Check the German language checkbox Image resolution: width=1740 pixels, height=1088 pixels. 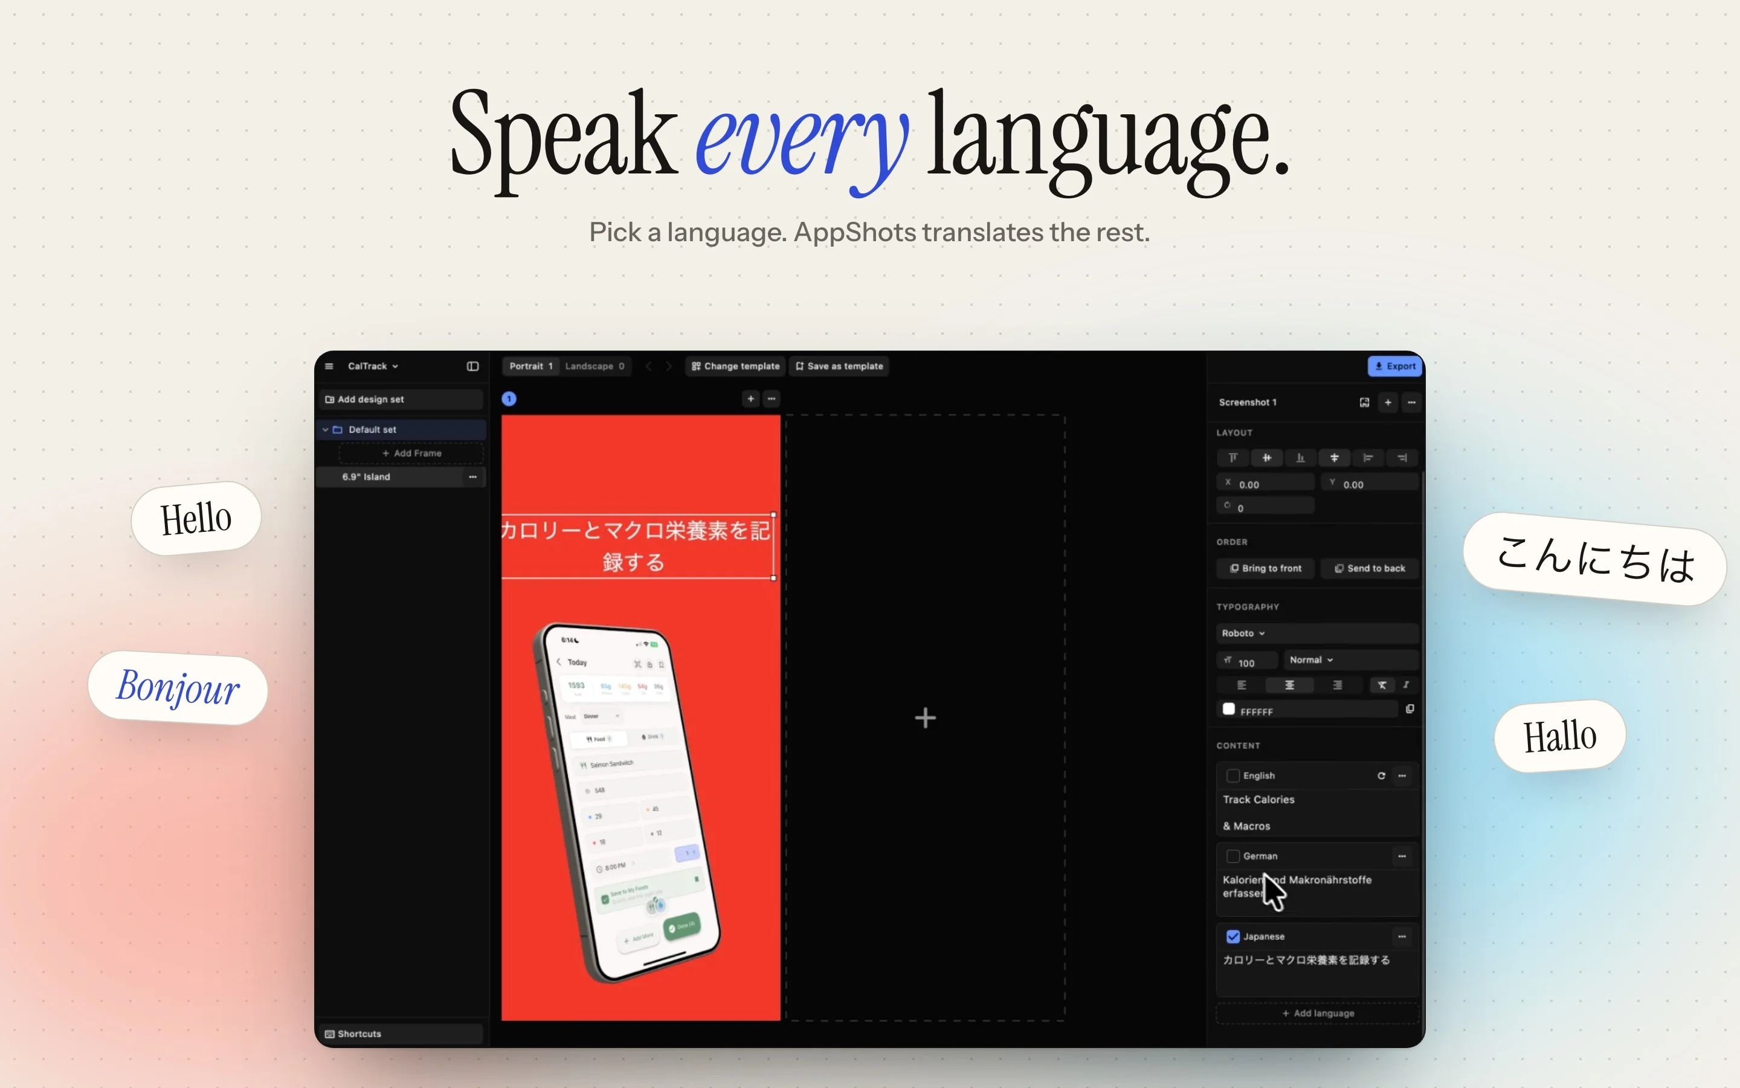click(x=1233, y=856)
